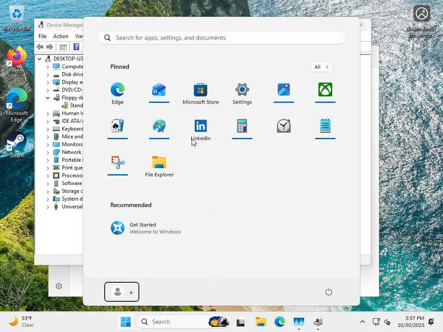Click the taskbar Search box
Image resolution: width=443 pixels, height=332 pixels.
[183, 322]
